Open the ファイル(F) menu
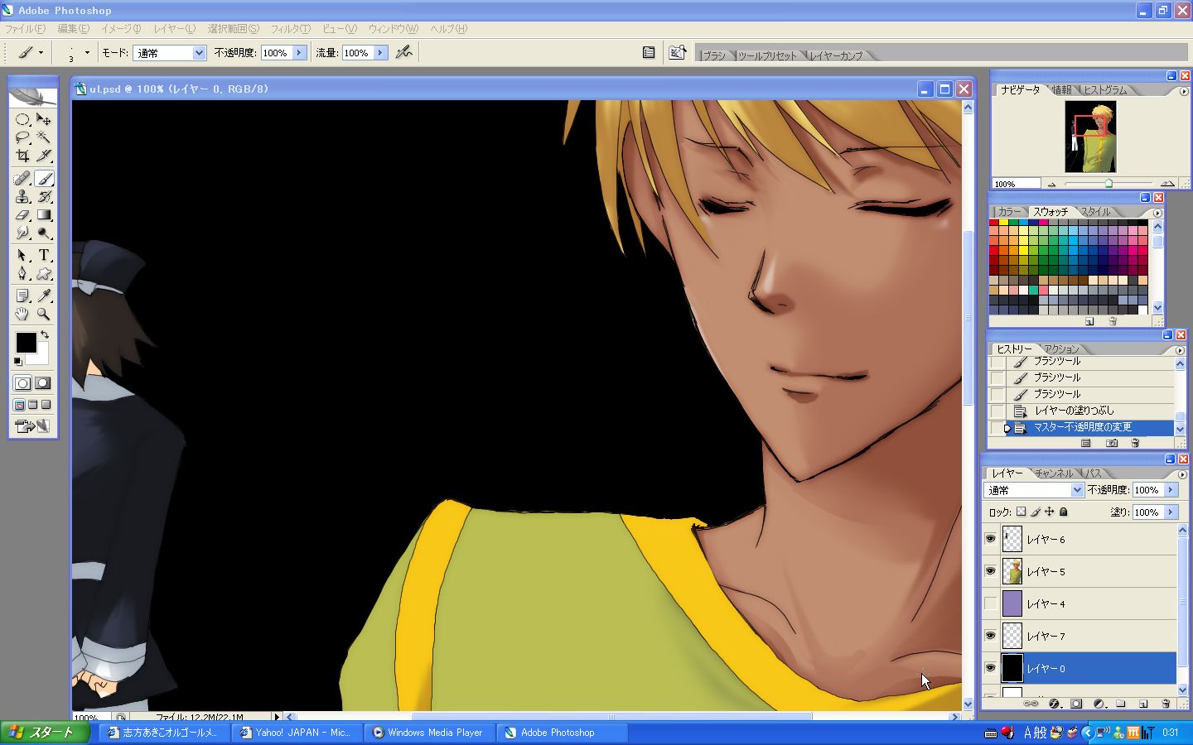The height and width of the screenshot is (745, 1193). click(x=26, y=29)
